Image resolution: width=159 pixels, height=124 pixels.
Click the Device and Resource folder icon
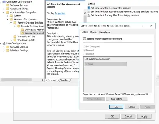point(22,30)
